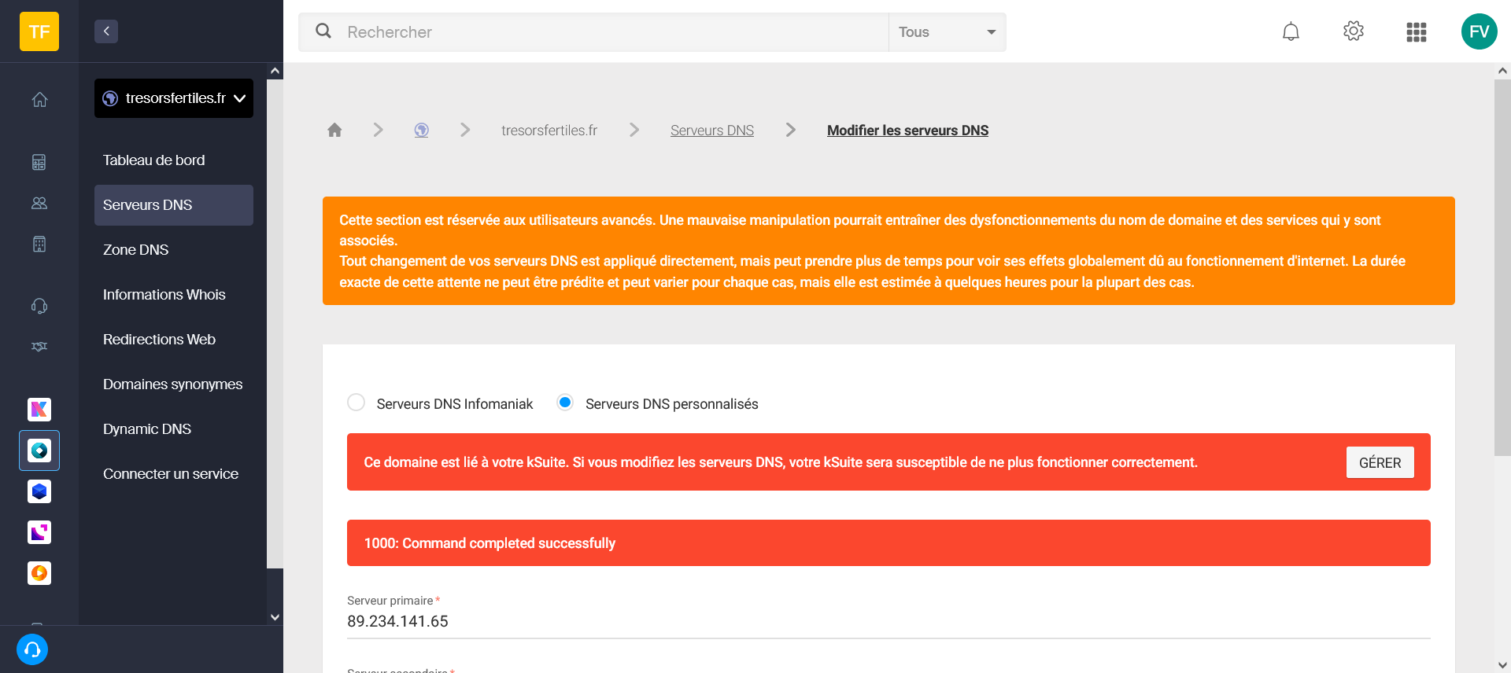Click the search magnifier icon
The image size is (1511, 673).
pos(323,31)
